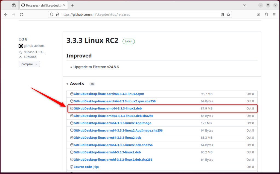Open the Firefox hamburger menu
The height and width of the screenshot is (174, 280).
pos(274,14)
